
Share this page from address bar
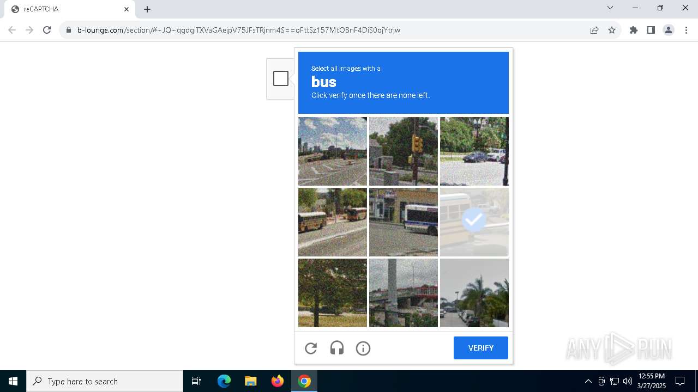pyautogui.click(x=594, y=30)
